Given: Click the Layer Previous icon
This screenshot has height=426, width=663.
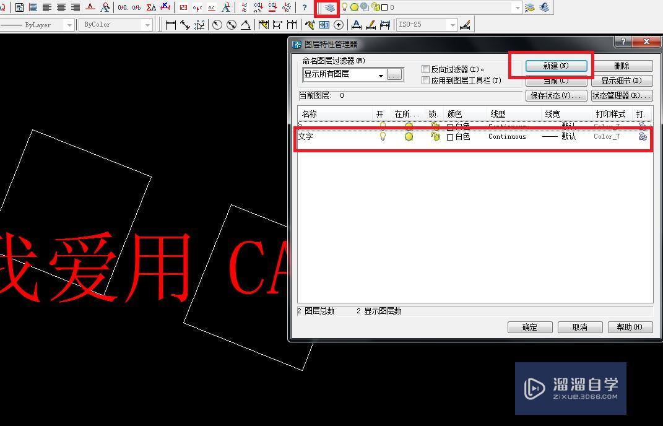Looking at the screenshot, I should coord(544,7).
